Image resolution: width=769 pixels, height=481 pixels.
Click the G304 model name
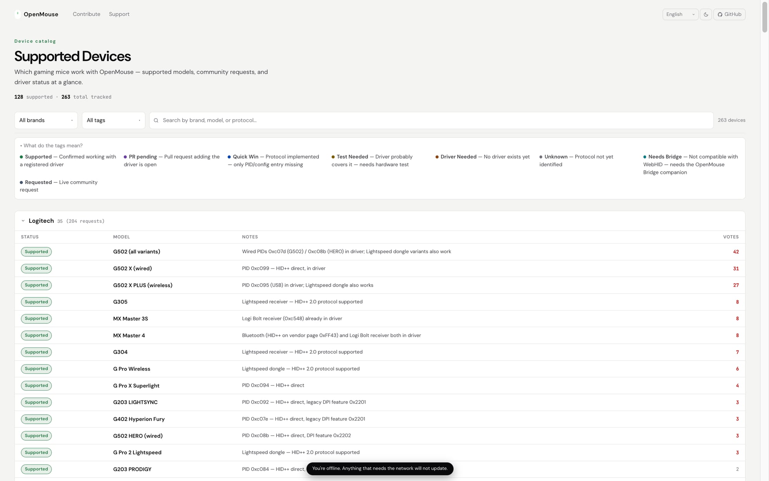pos(120,352)
